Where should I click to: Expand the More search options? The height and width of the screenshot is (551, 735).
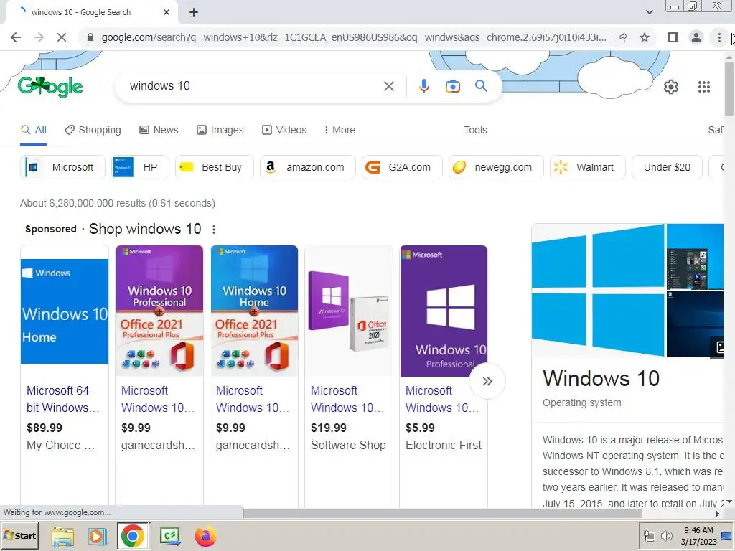pos(340,131)
